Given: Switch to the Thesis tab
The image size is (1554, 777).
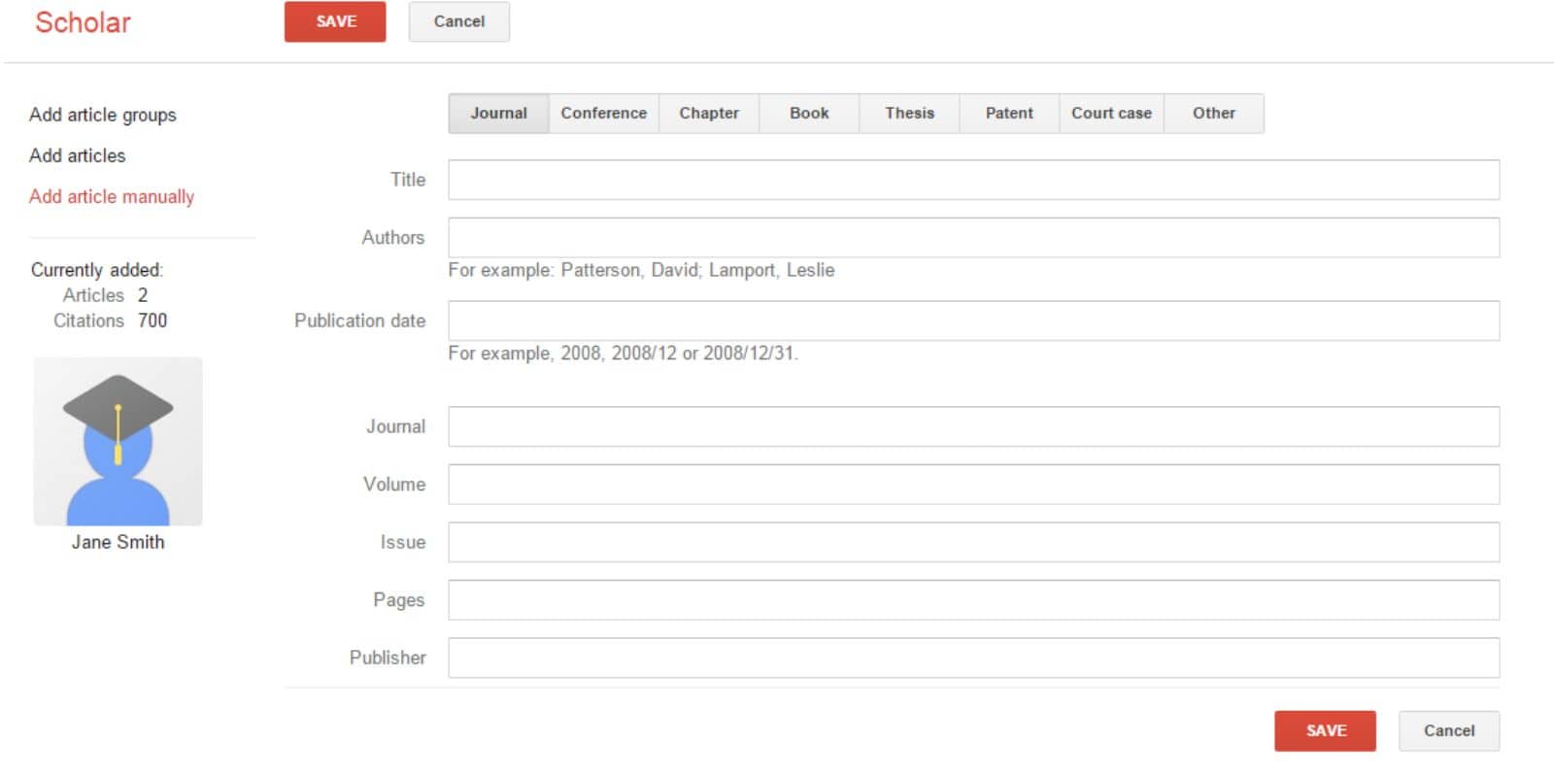Looking at the screenshot, I should 909,113.
